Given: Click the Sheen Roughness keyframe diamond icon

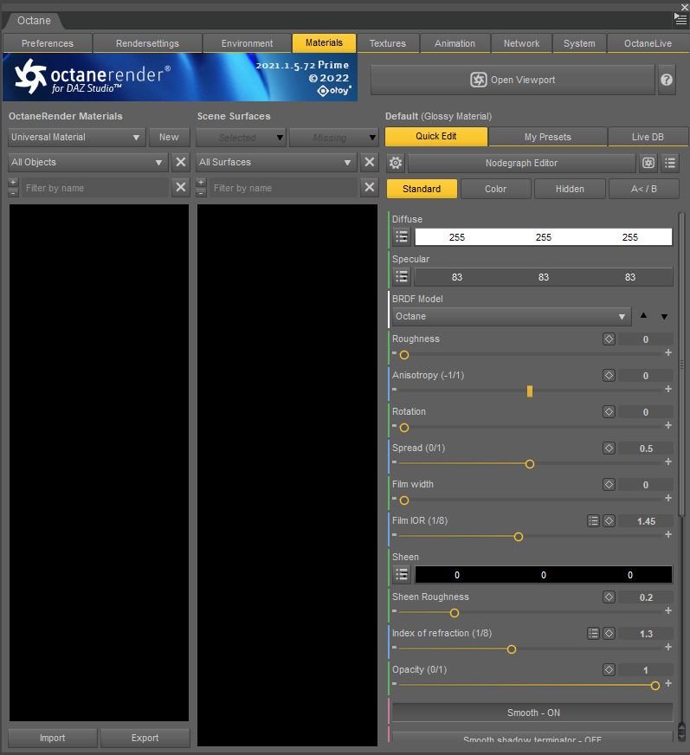Looking at the screenshot, I should [609, 597].
